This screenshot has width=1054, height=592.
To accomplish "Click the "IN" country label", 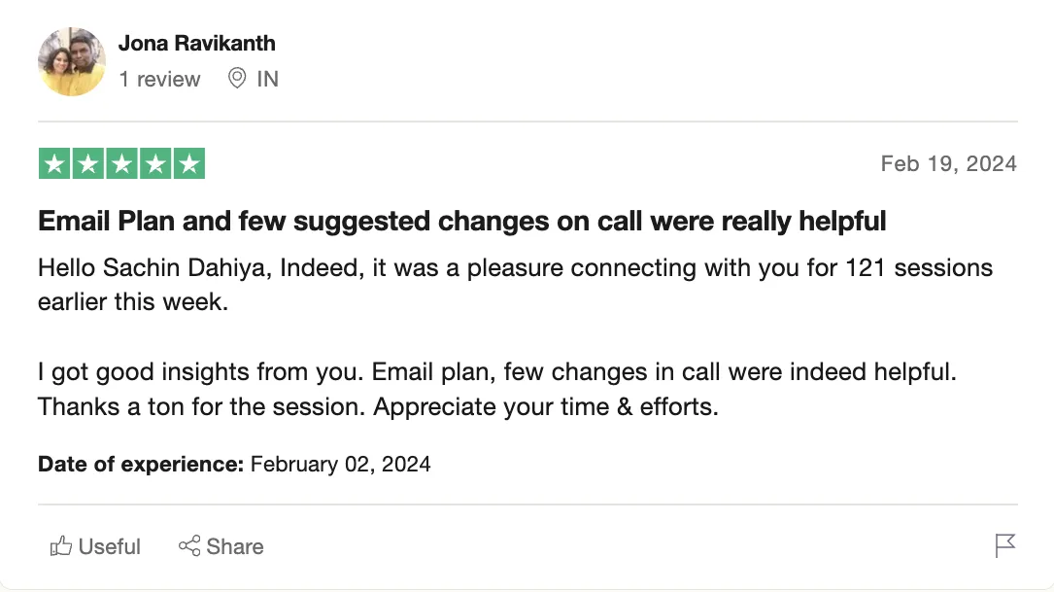I will [x=267, y=80].
